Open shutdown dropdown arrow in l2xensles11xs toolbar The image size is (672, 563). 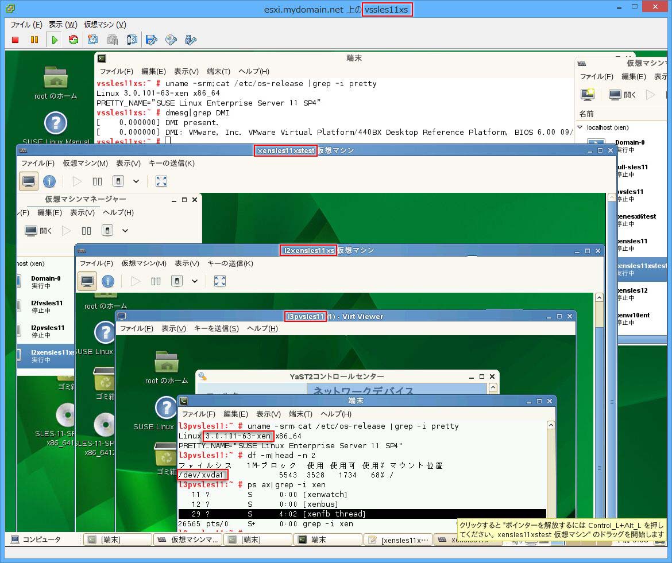(x=195, y=281)
